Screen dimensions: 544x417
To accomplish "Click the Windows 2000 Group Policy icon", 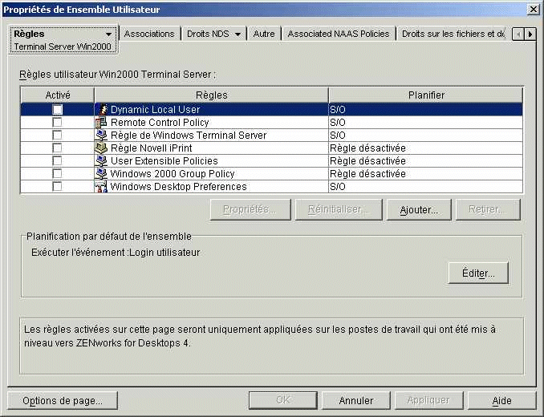I will [101, 174].
